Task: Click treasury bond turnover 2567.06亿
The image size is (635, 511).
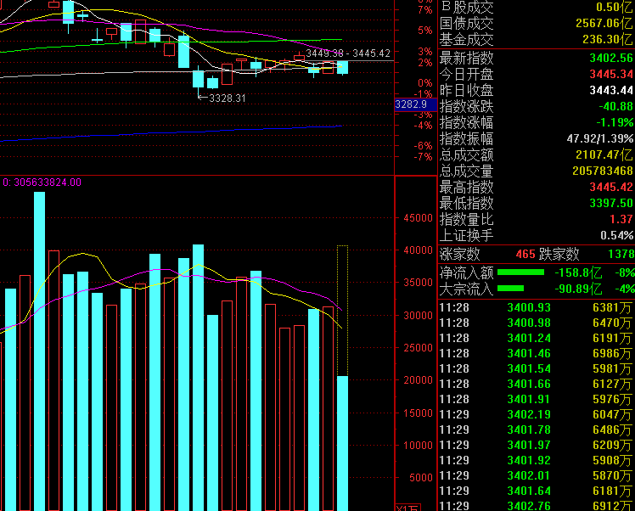Action: click(x=604, y=23)
